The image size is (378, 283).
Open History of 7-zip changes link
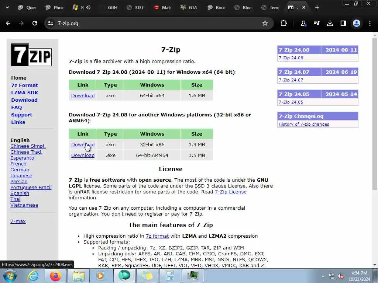[x=304, y=124]
